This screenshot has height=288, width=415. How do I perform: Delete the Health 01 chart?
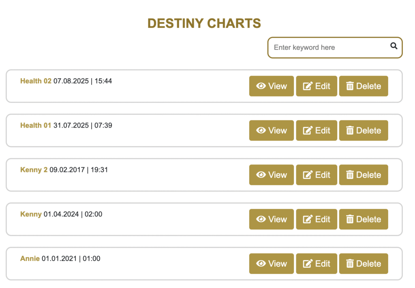click(364, 130)
